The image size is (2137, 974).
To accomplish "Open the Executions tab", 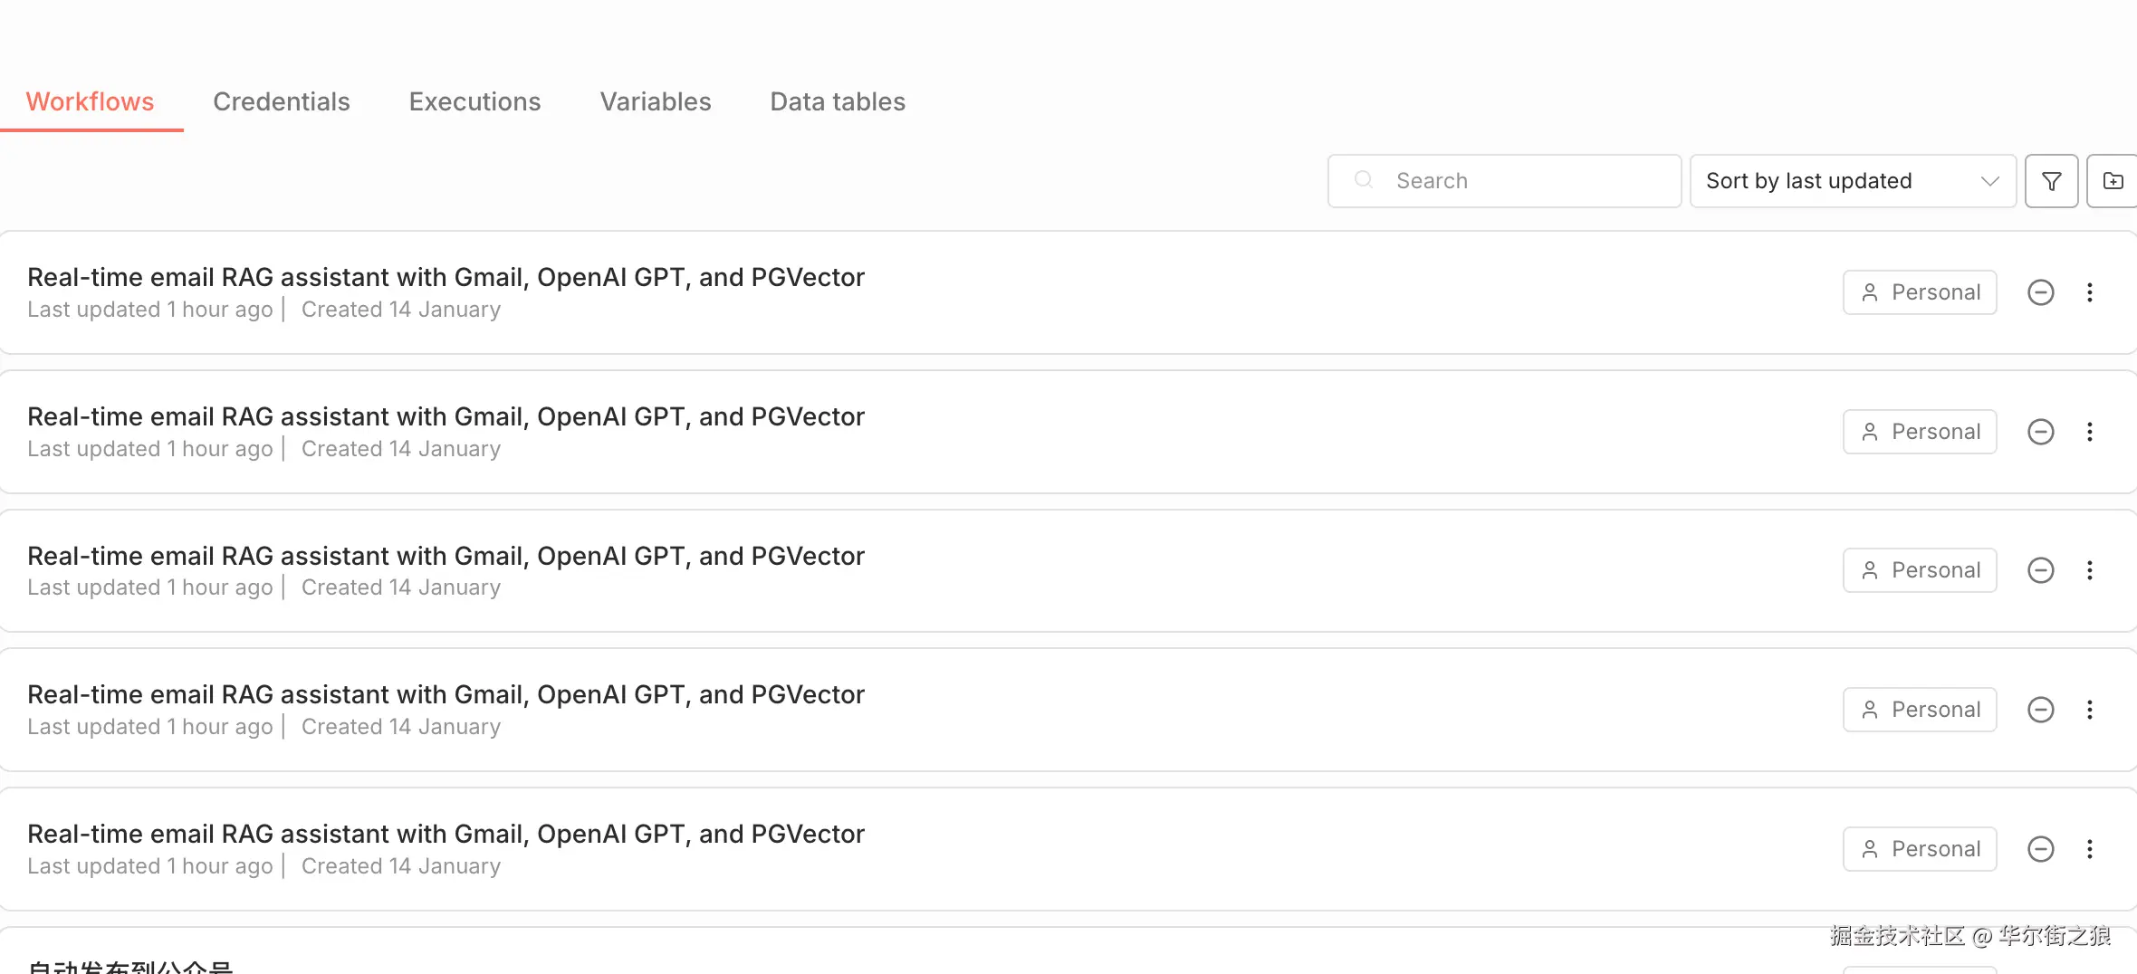I will click(474, 101).
